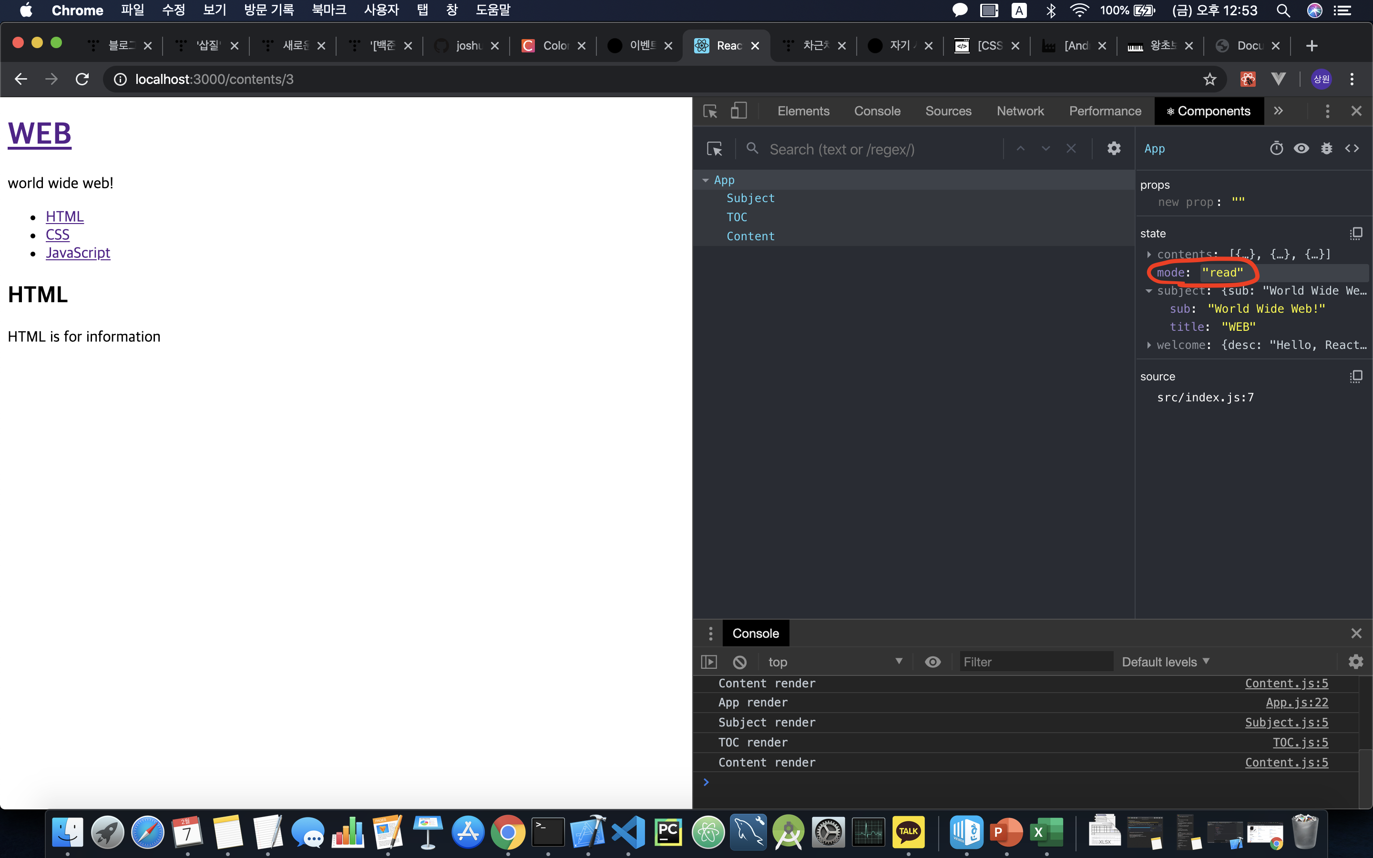Toggle console live expression eye icon

tap(932, 662)
